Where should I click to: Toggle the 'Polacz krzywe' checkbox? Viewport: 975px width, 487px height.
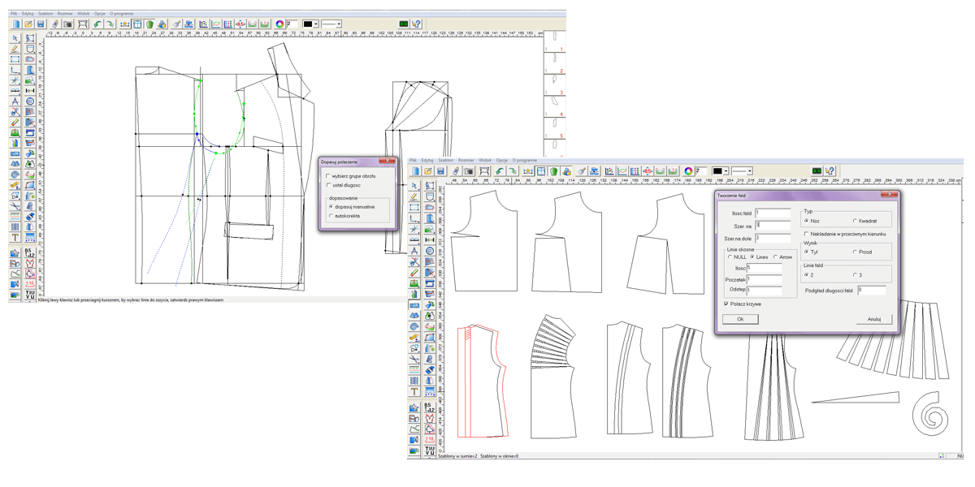click(726, 304)
